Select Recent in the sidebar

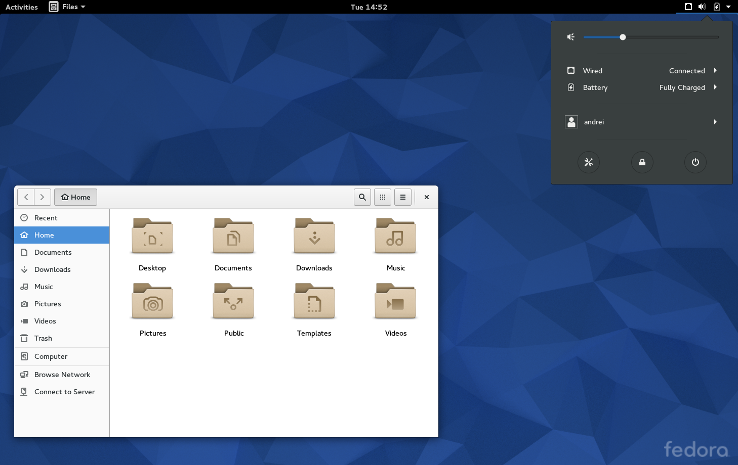click(x=46, y=218)
